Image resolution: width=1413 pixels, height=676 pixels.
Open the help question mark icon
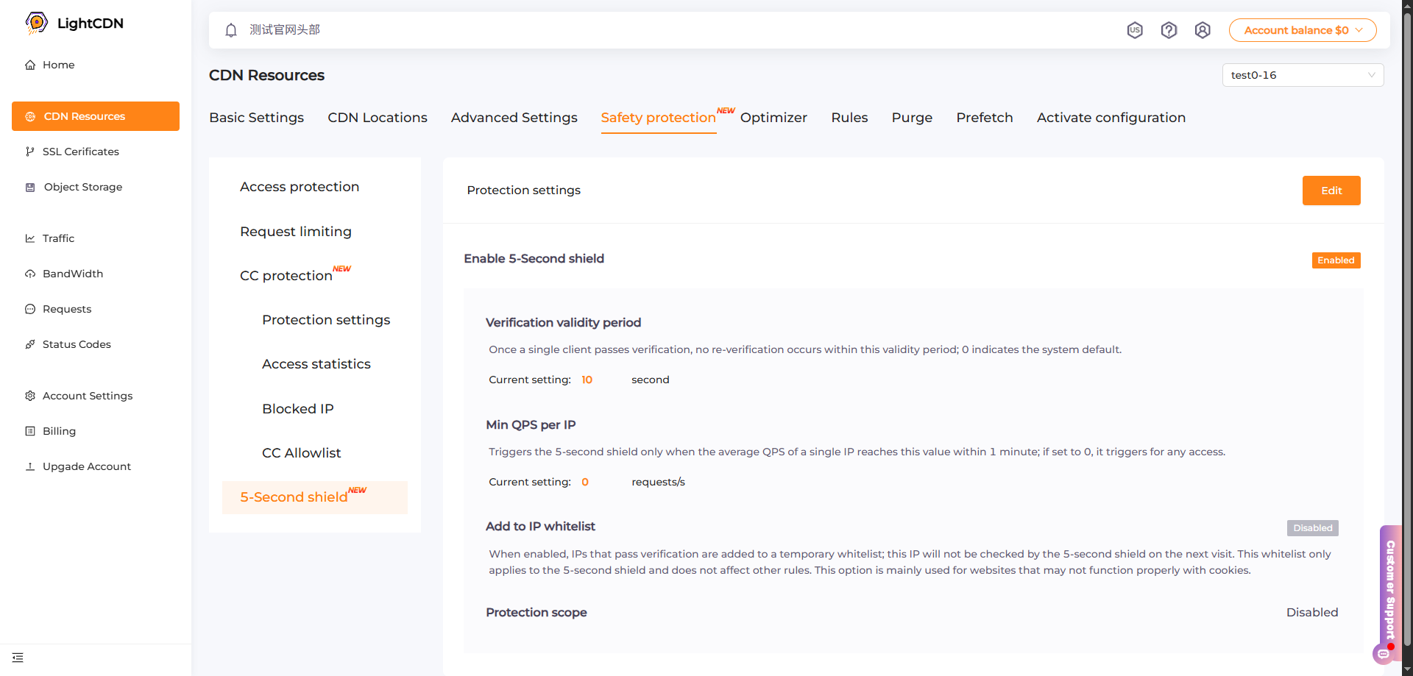click(1169, 30)
